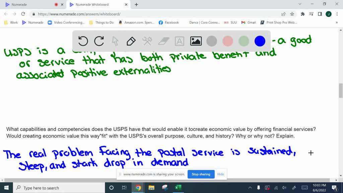Select the shapes/tools icon next to the pen
The image size is (343, 193).
tap(147, 41)
